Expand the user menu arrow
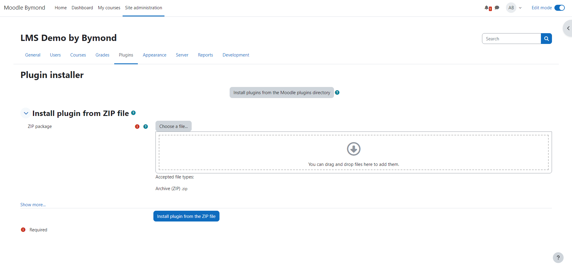The image size is (572, 272). click(520, 8)
